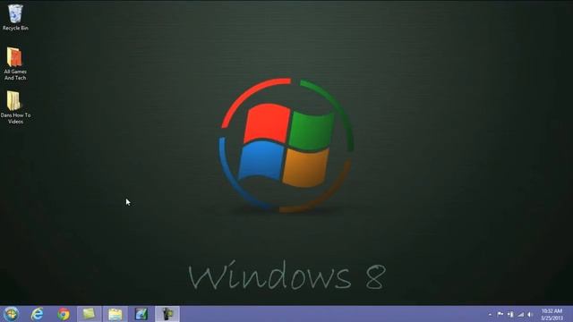Image resolution: width=573 pixels, height=322 pixels.
Task: Open the Start orb on the taskbar
Action: click(11, 314)
